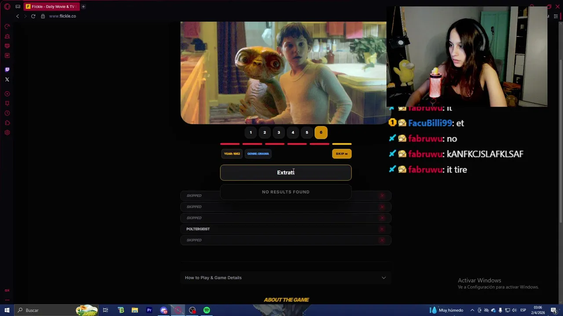Go back with the browser back arrow

18,16
